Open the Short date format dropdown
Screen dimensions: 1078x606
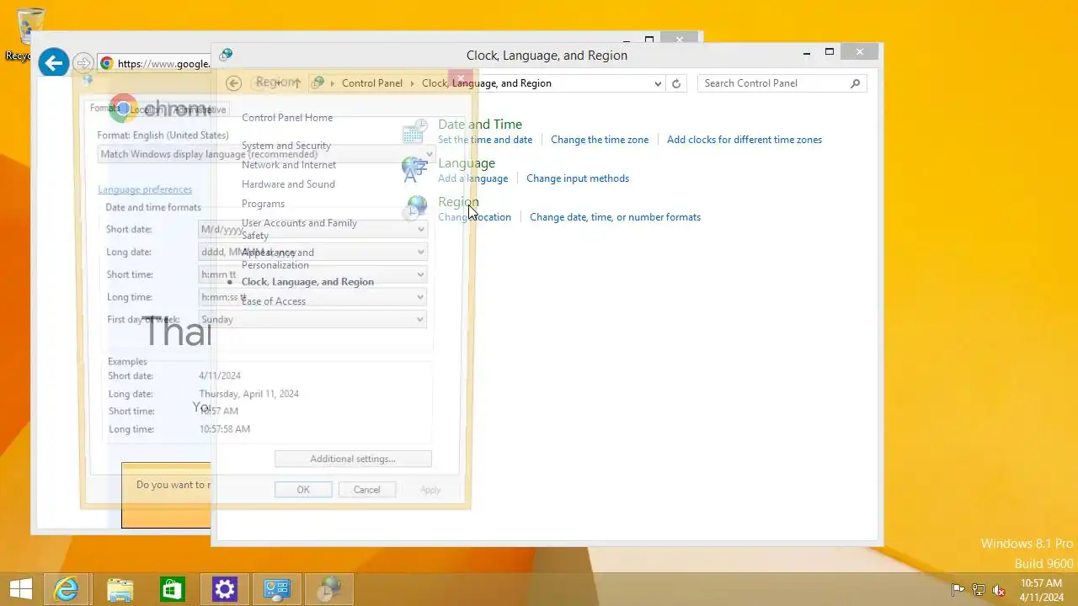[x=312, y=229]
